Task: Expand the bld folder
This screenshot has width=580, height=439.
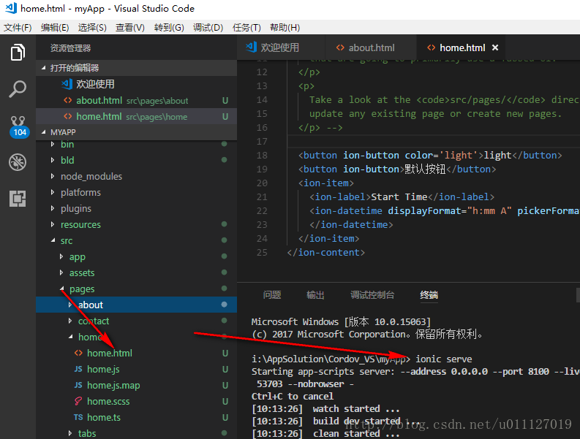Action: [136, 160]
